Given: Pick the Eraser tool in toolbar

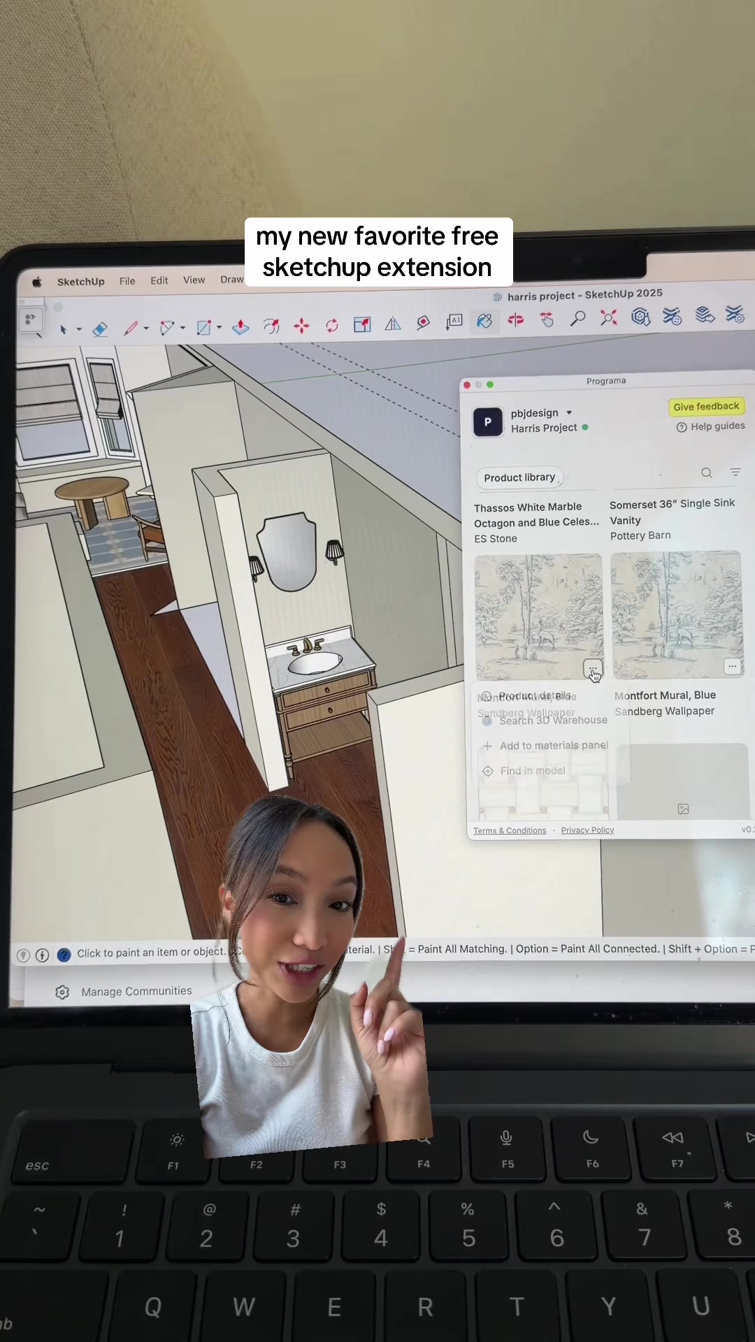Looking at the screenshot, I should 100,329.
